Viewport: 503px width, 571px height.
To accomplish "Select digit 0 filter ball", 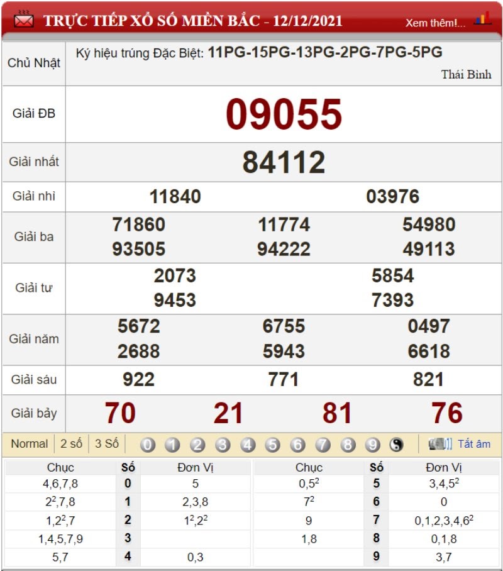I will click(148, 445).
